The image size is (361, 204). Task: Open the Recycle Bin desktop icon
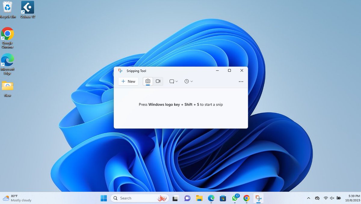[8, 10]
